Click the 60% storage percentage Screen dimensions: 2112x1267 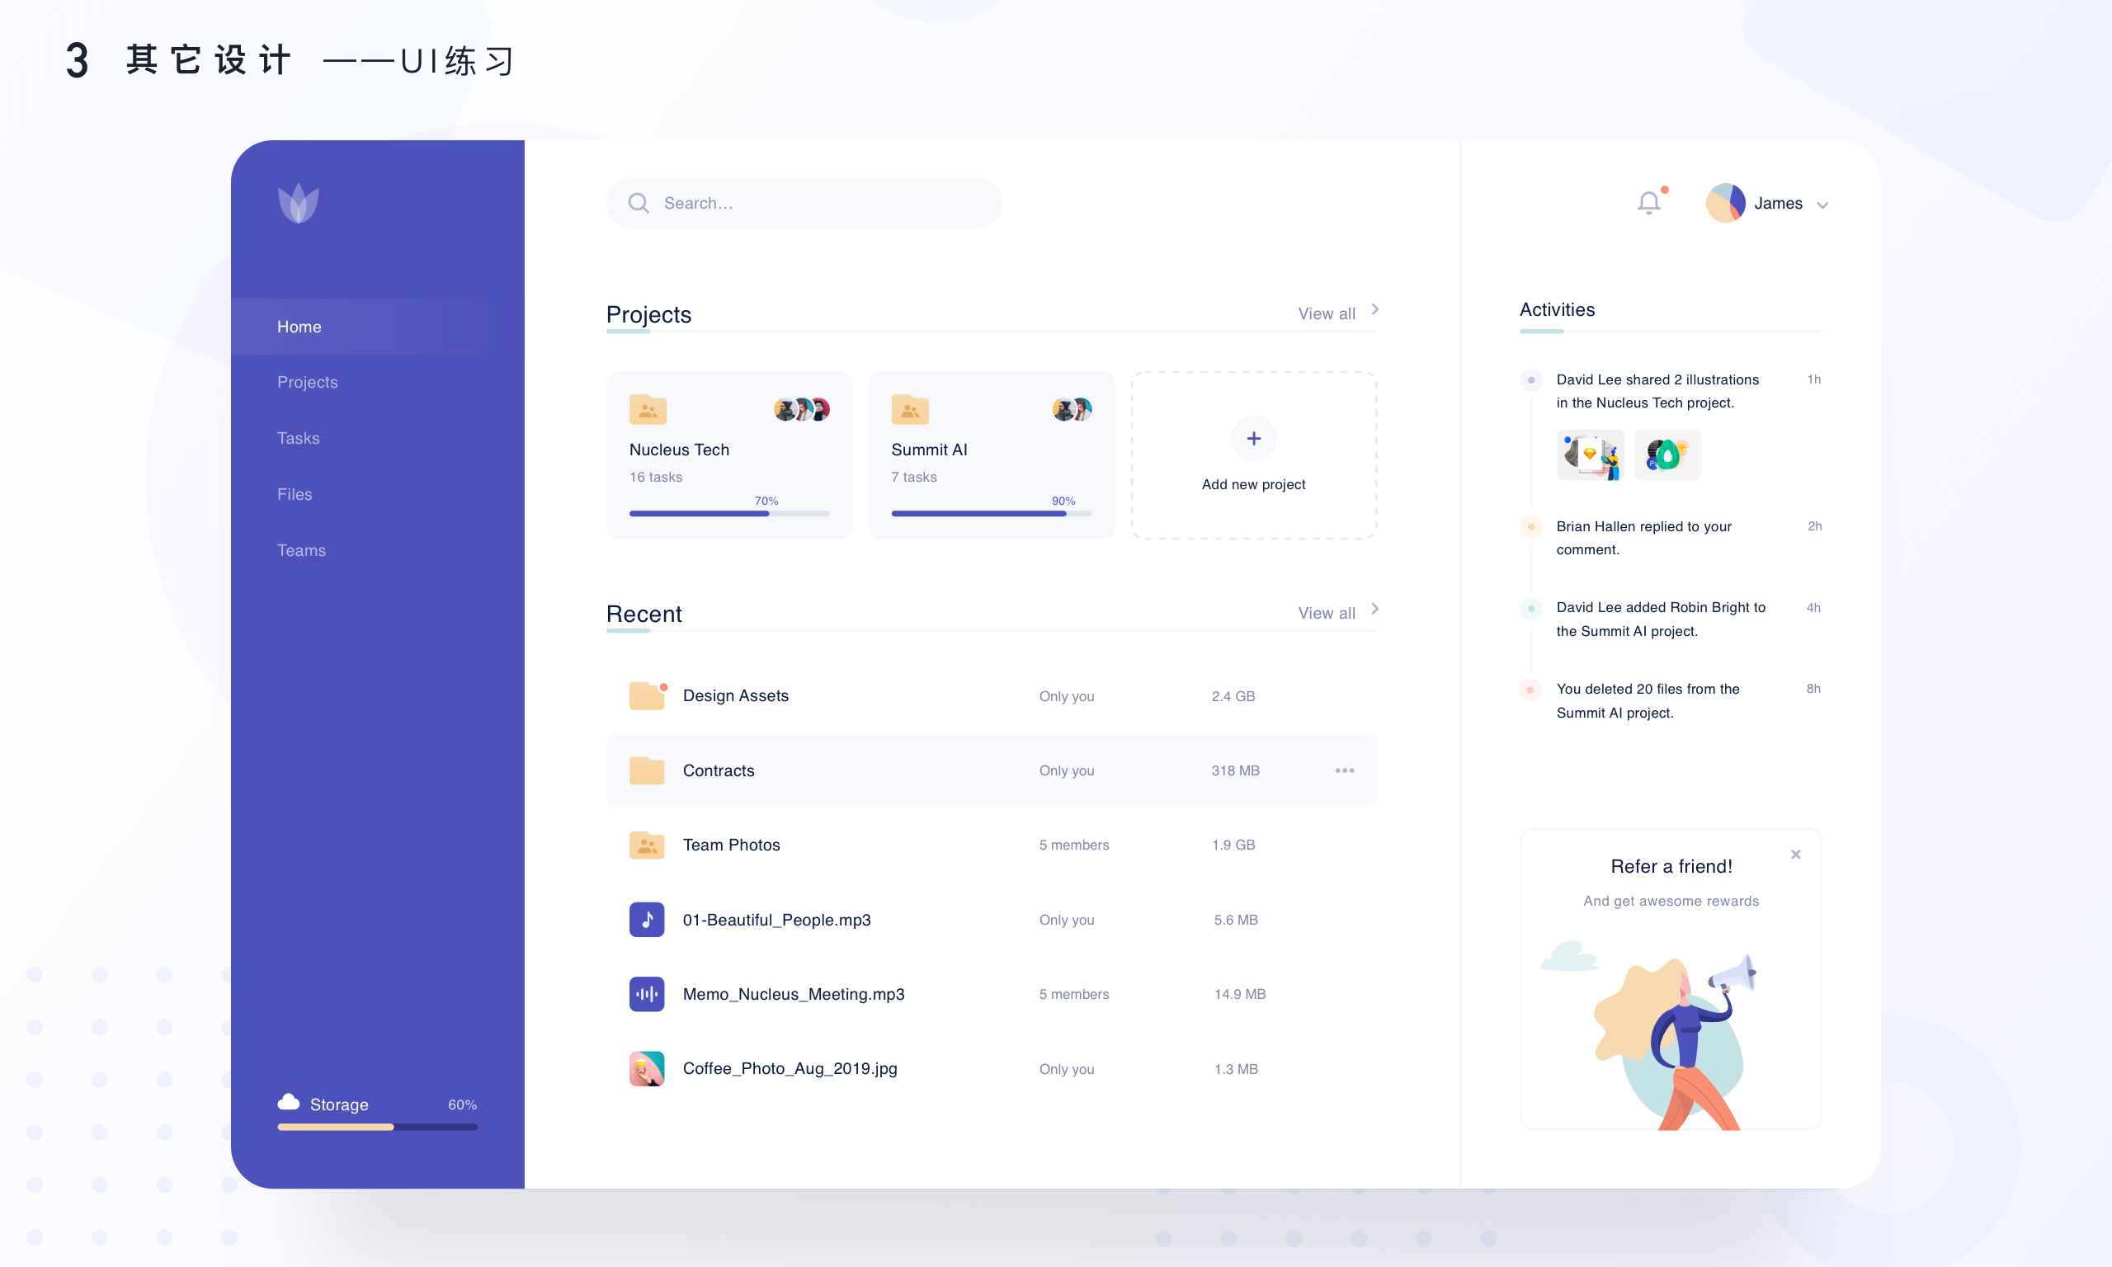(462, 1105)
